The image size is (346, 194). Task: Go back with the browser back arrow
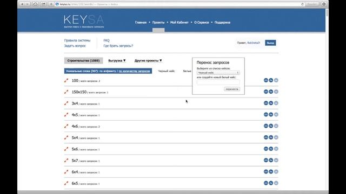(x=22, y=4)
